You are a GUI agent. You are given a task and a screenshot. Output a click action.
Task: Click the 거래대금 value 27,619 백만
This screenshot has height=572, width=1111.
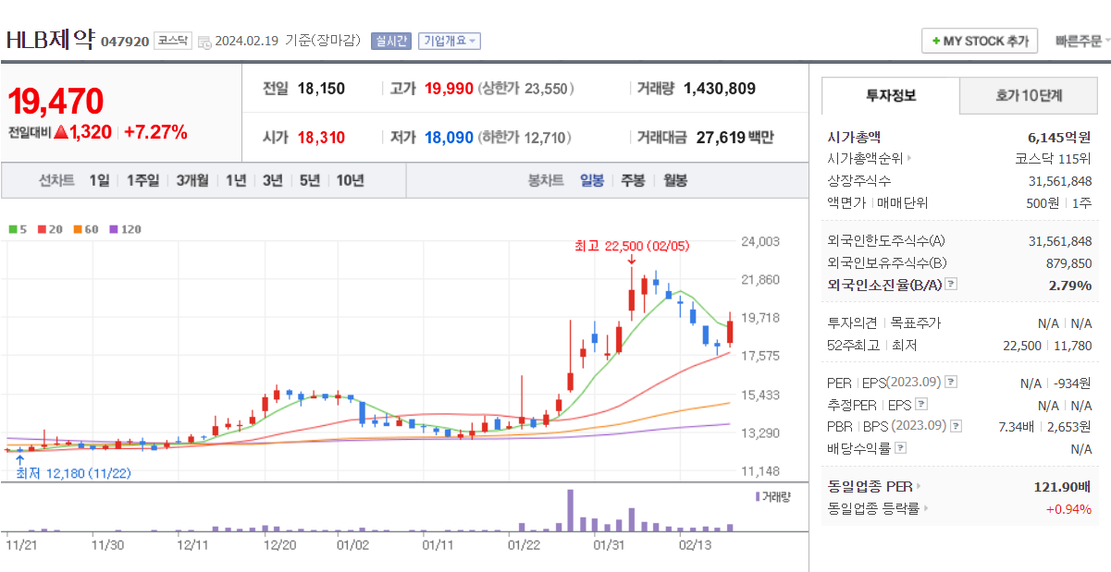pyautogui.click(x=734, y=138)
